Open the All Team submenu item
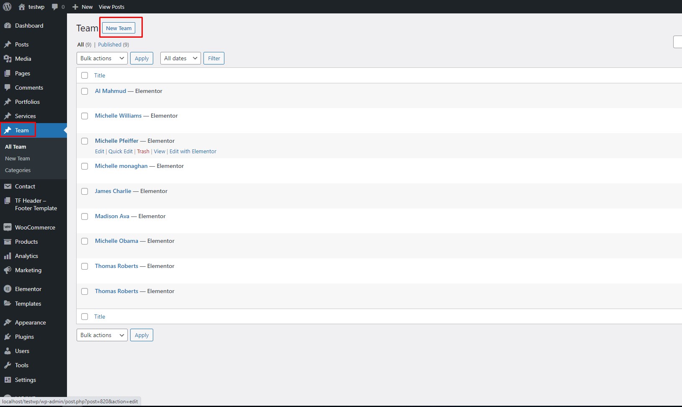 15,147
